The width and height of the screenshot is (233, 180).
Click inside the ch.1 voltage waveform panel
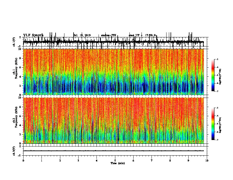click(116, 42)
